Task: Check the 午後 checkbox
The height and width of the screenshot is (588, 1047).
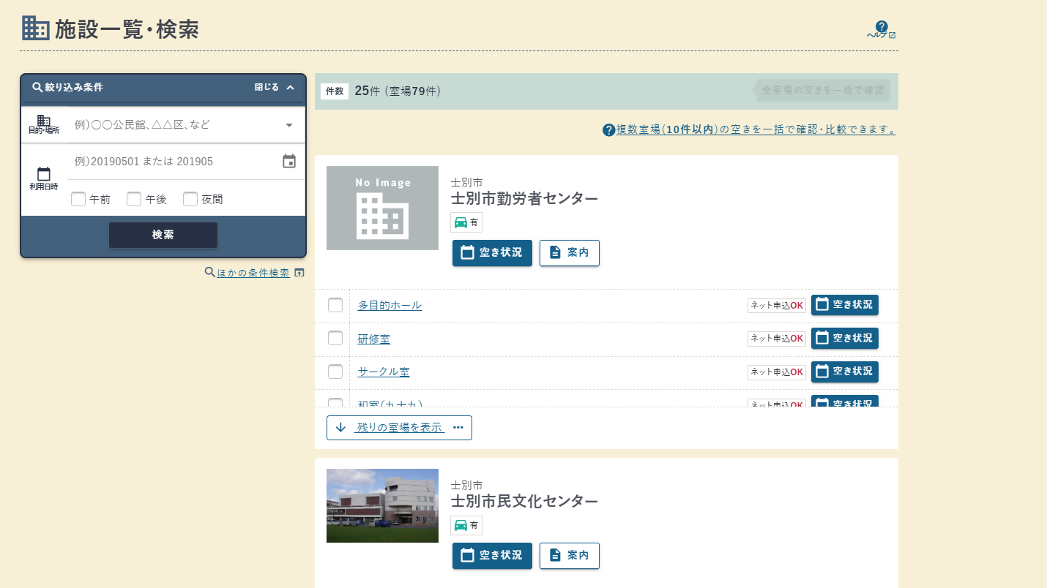Action: click(134, 199)
